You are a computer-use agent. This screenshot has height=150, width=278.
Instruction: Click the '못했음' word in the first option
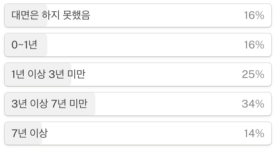coord(77,15)
